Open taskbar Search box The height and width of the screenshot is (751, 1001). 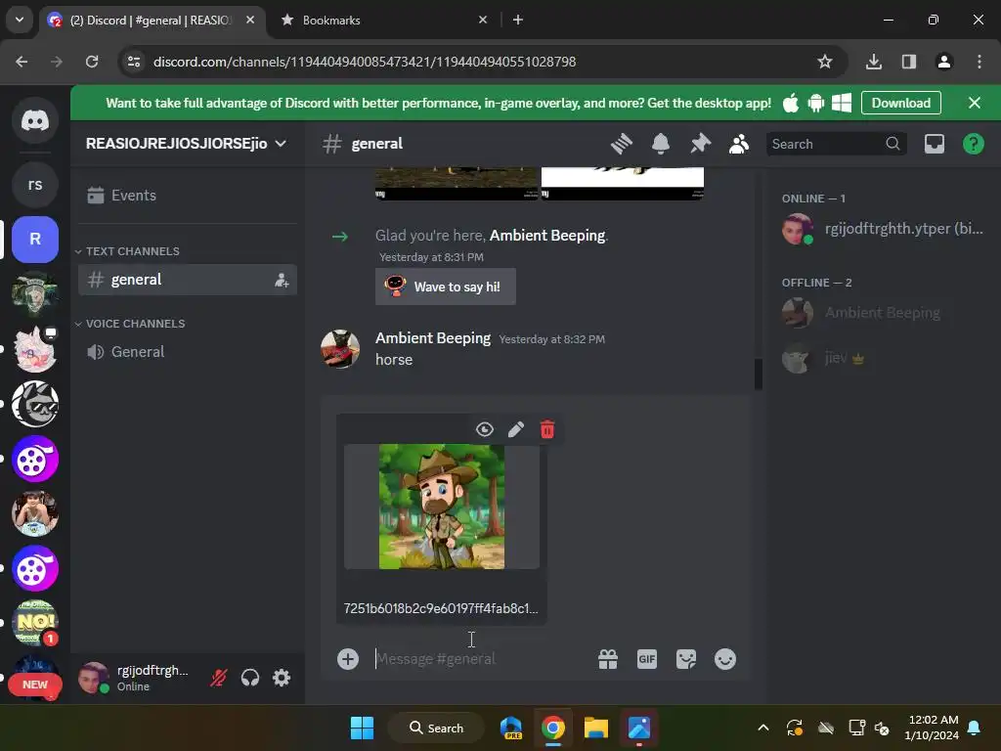coord(437,728)
